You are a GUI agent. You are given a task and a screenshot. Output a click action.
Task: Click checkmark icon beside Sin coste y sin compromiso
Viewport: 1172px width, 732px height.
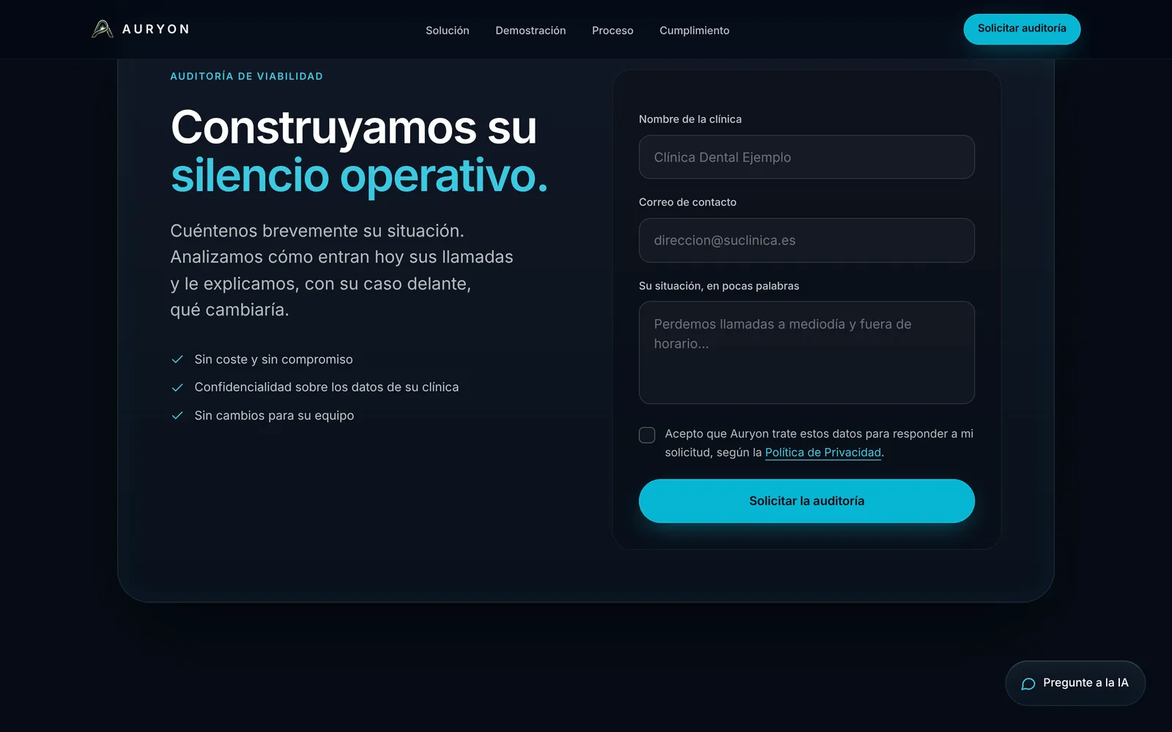(177, 359)
